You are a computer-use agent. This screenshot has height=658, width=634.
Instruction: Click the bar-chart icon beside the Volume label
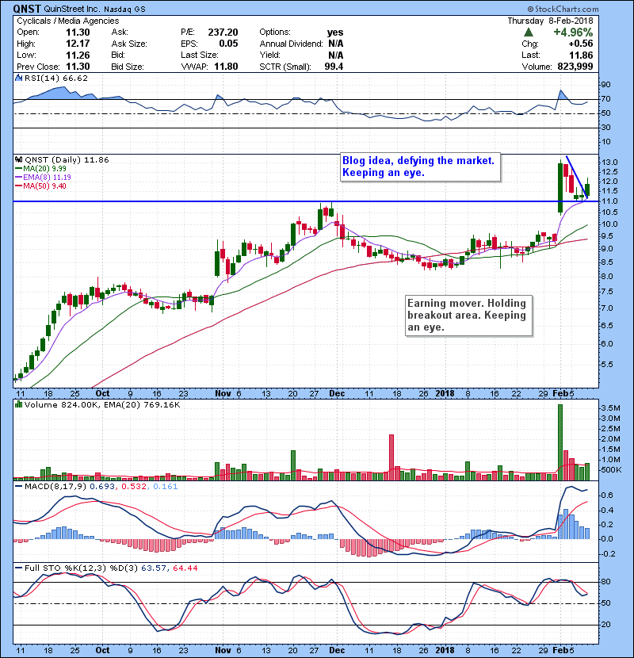point(18,404)
